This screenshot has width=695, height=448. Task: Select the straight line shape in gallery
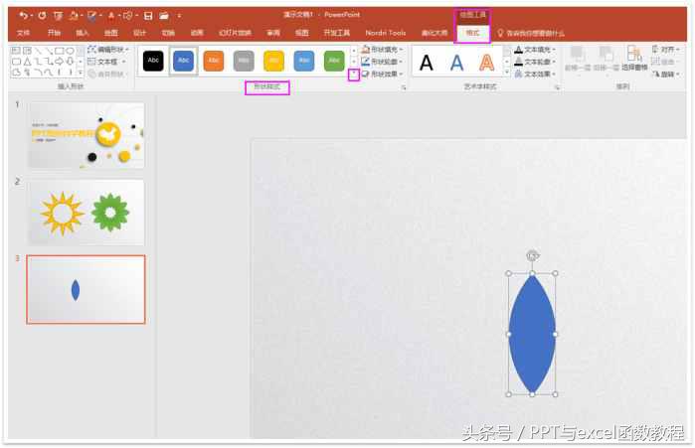point(38,51)
